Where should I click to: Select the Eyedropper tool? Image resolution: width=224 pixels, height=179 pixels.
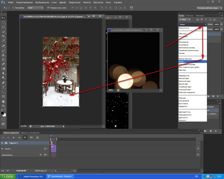coord(3,41)
